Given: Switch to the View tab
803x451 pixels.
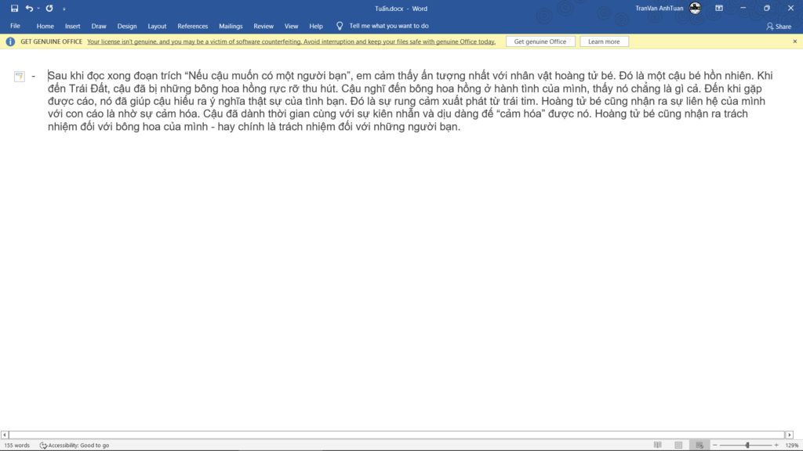Looking at the screenshot, I should click(x=292, y=26).
